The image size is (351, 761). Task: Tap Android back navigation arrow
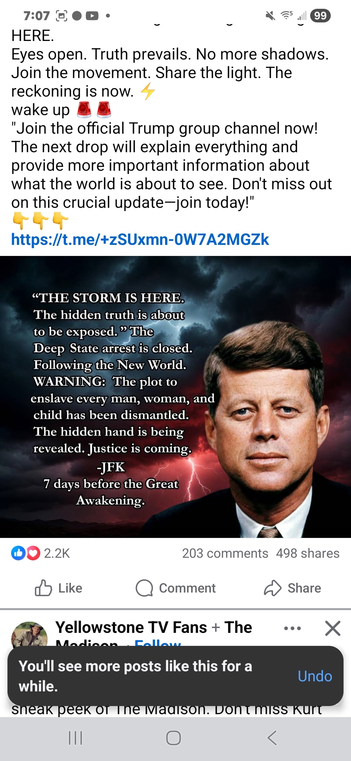[x=272, y=738]
